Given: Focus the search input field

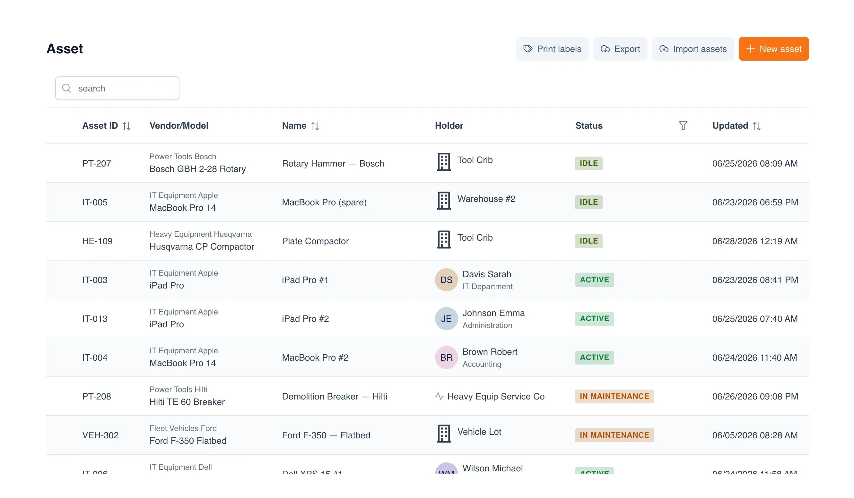Looking at the screenshot, I should tap(117, 88).
